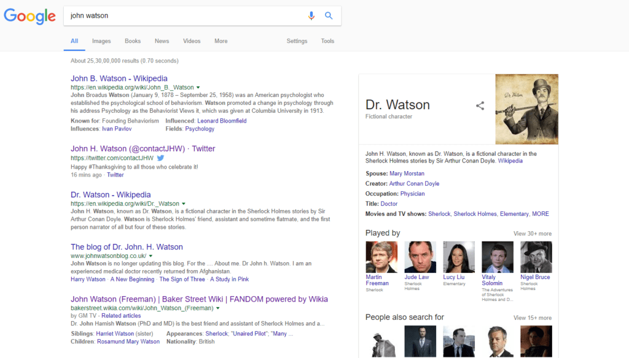Screen dimensions: 629x358
Task: Click MORE in Movies and TV shows
Action: click(x=541, y=214)
